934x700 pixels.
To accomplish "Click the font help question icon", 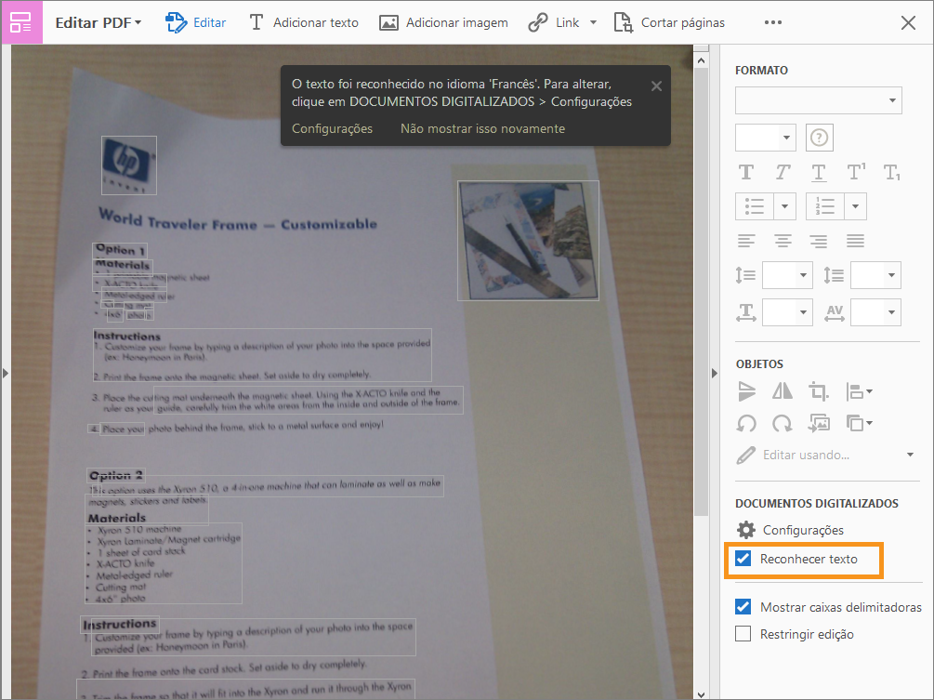I will [x=819, y=138].
